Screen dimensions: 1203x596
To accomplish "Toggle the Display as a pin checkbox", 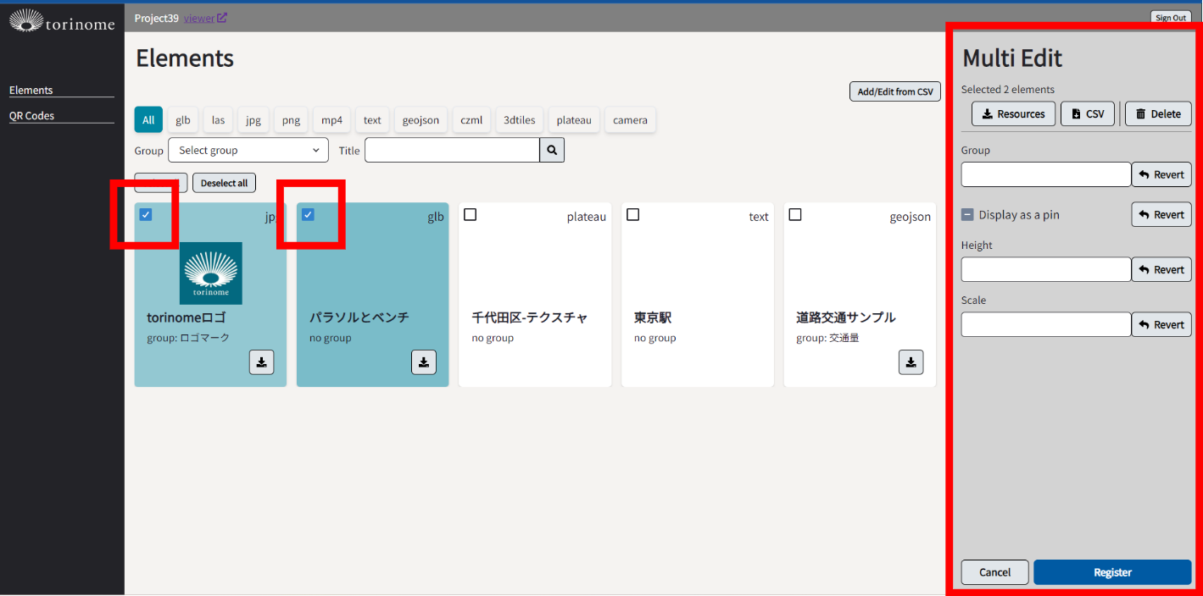I will (x=967, y=215).
